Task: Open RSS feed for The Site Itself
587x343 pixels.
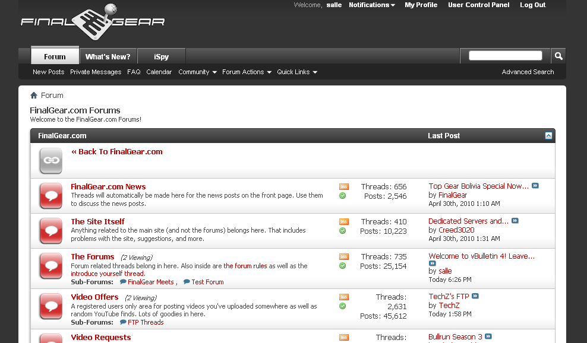Action: coord(343,222)
